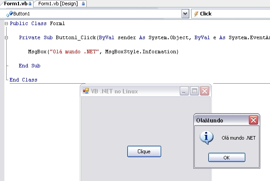Click the VB .NET no Linux form icon
Viewport: 270px width, 181px height.
pos(86,91)
